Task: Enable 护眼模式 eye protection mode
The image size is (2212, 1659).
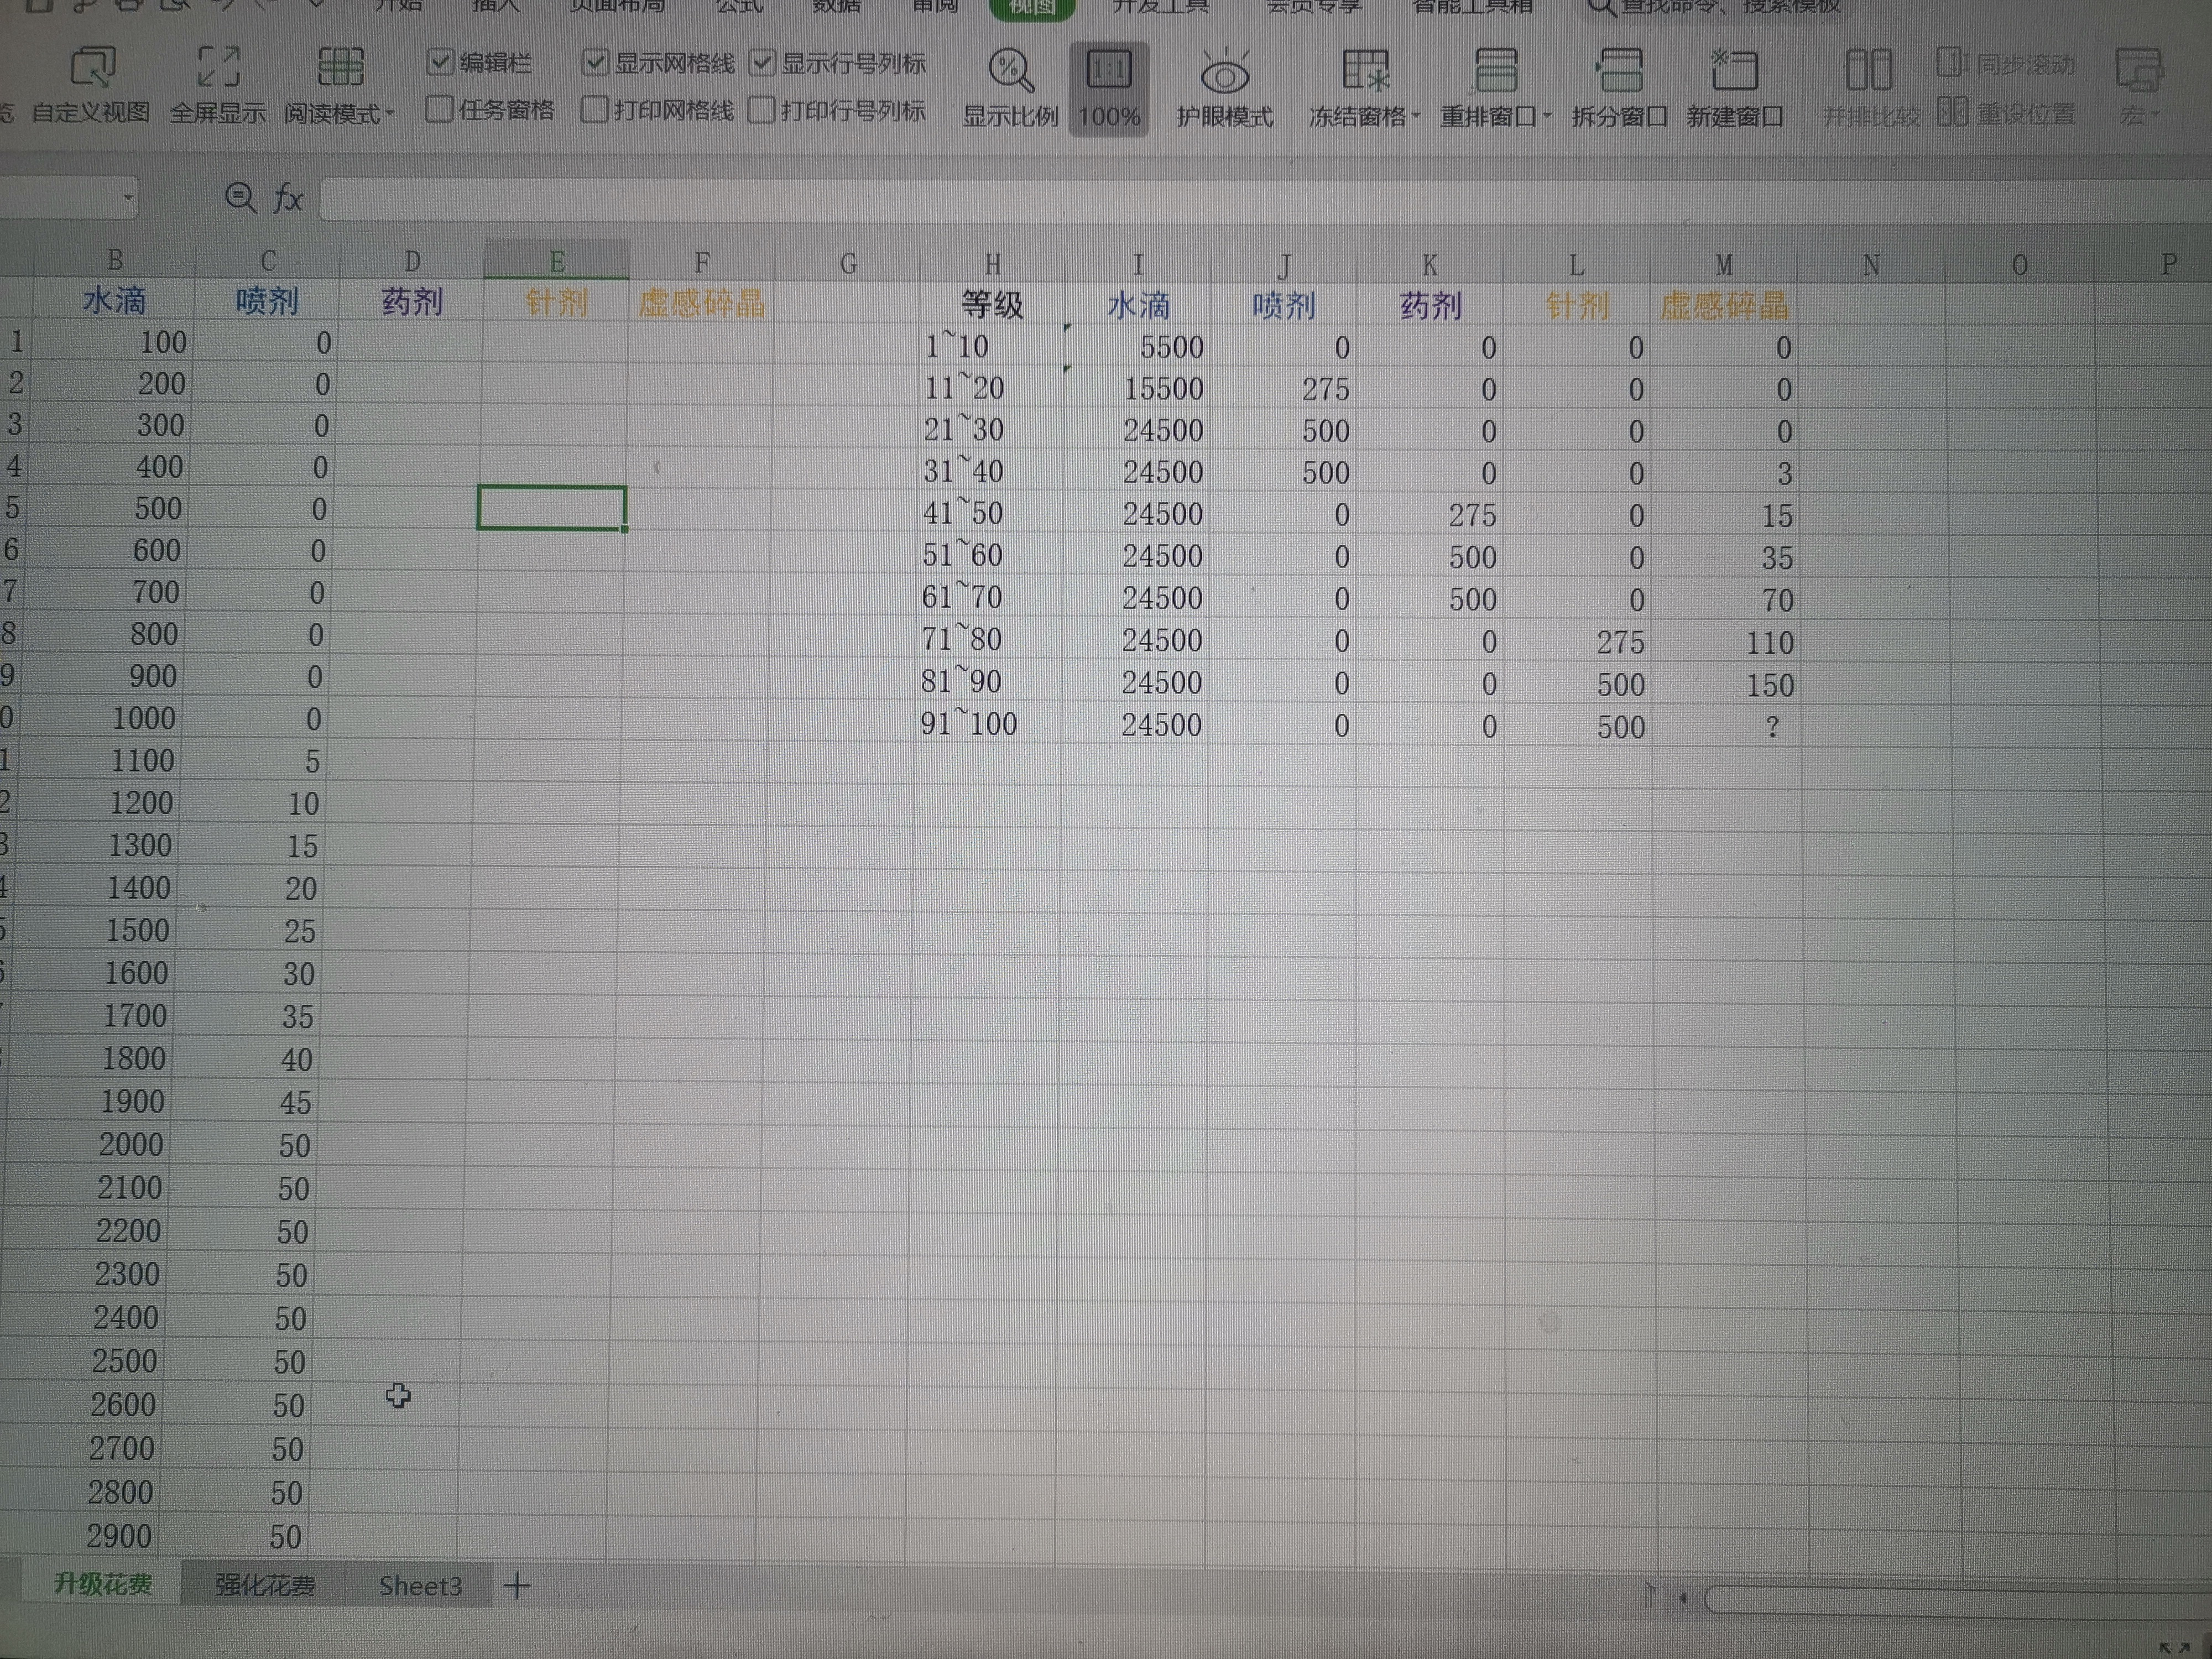Action: coord(1225,72)
